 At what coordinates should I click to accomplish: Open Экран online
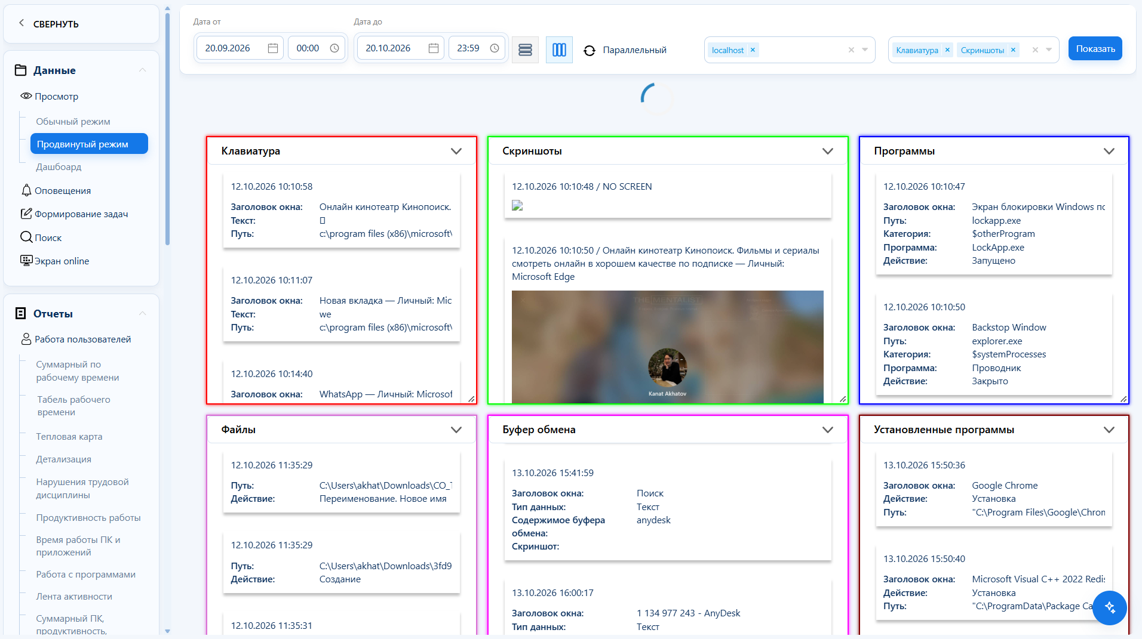pyautogui.click(x=55, y=261)
